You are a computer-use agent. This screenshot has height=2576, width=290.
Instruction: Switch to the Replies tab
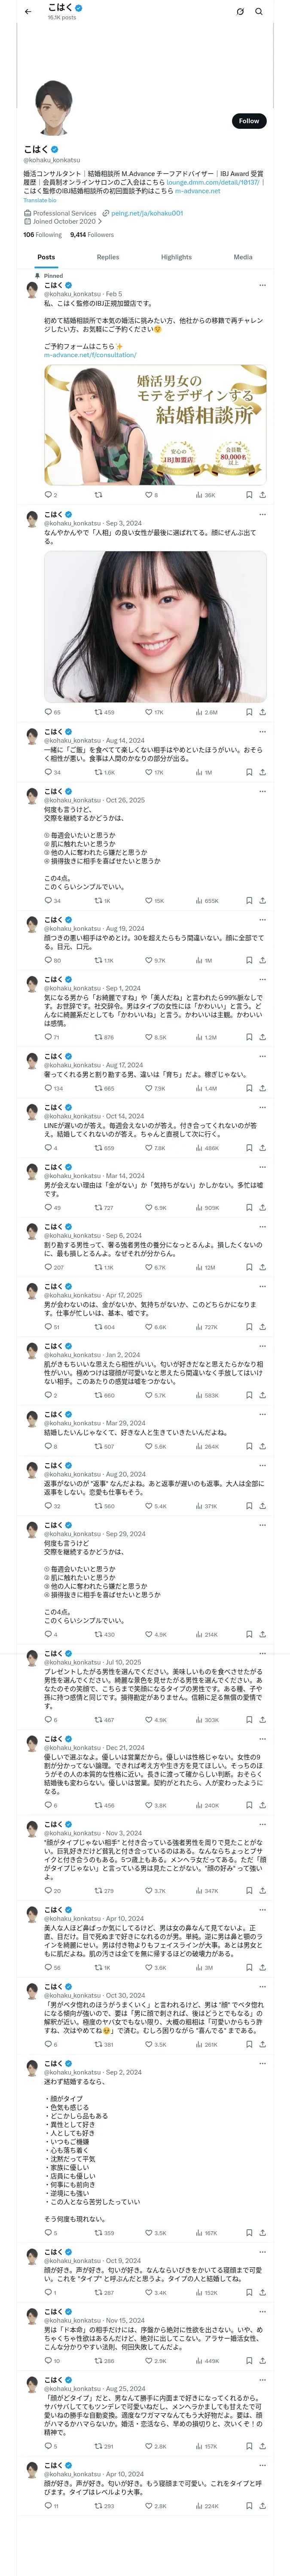tap(108, 257)
